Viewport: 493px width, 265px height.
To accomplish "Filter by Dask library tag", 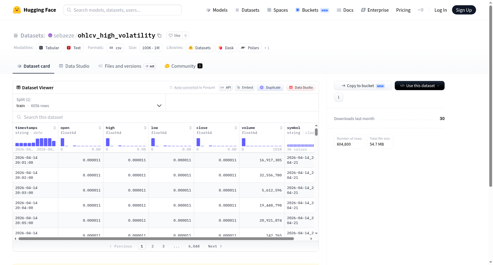I will click(x=226, y=48).
